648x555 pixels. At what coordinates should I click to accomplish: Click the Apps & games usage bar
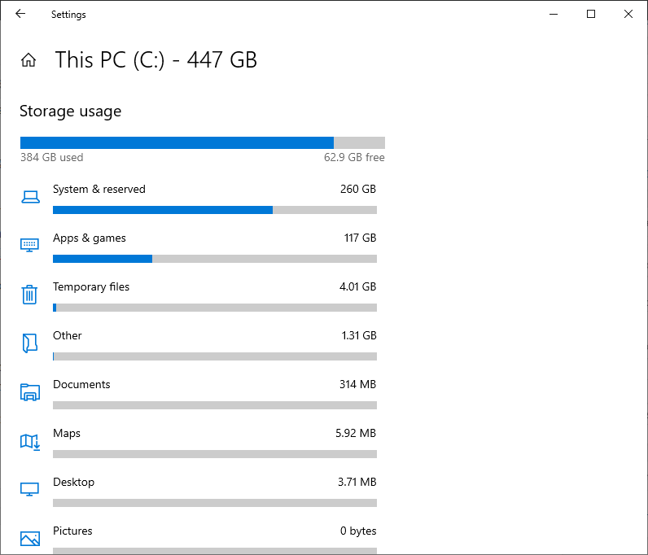click(215, 259)
